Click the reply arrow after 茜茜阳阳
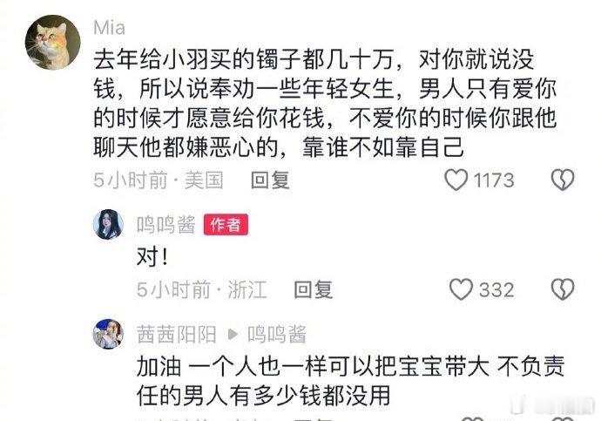Viewport: 601px width, 421px height. click(x=233, y=335)
